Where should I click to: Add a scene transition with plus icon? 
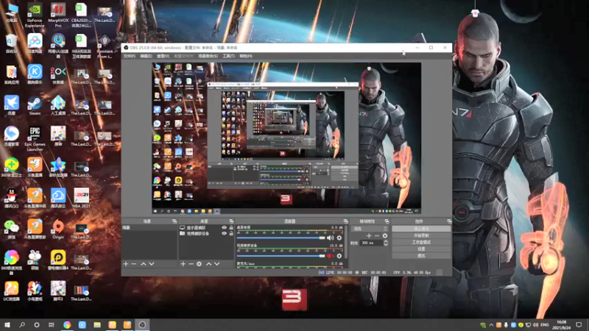[369, 235]
